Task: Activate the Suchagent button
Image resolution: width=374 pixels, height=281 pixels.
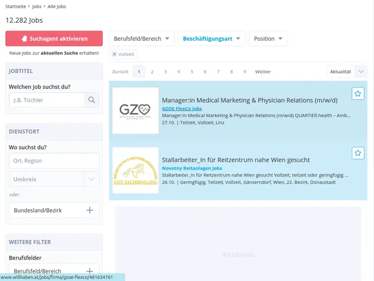Action: click(54, 38)
